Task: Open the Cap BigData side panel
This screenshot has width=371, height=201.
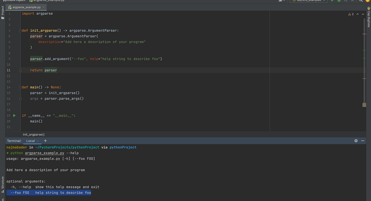Action: pyautogui.click(x=369, y=17)
